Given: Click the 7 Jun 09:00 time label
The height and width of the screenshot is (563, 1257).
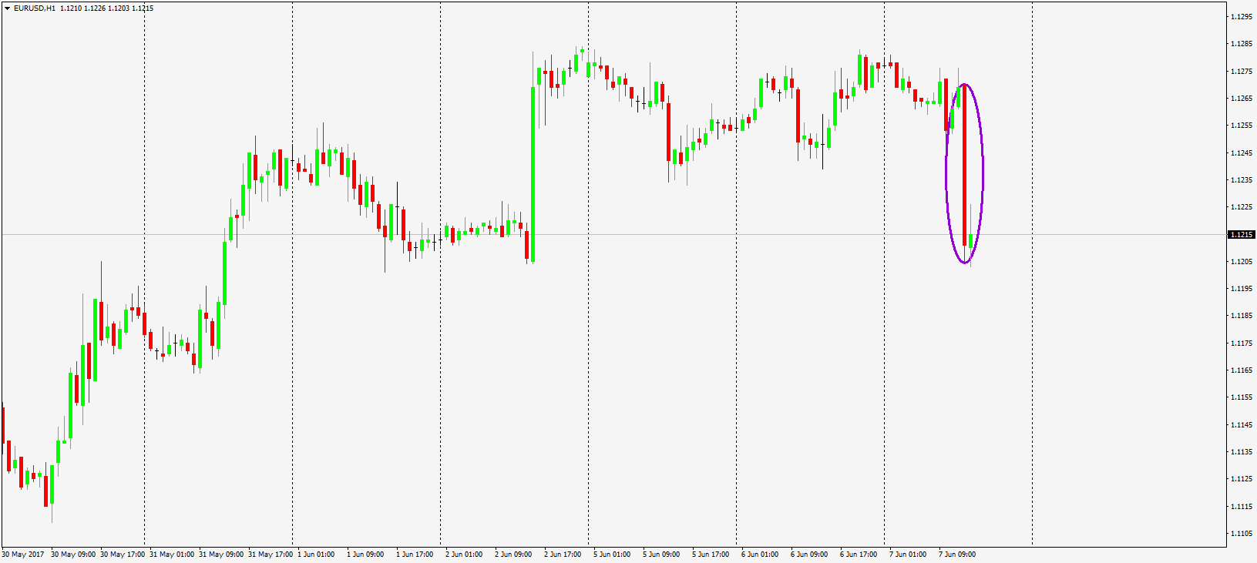Looking at the screenshot, I should (957, 555).
